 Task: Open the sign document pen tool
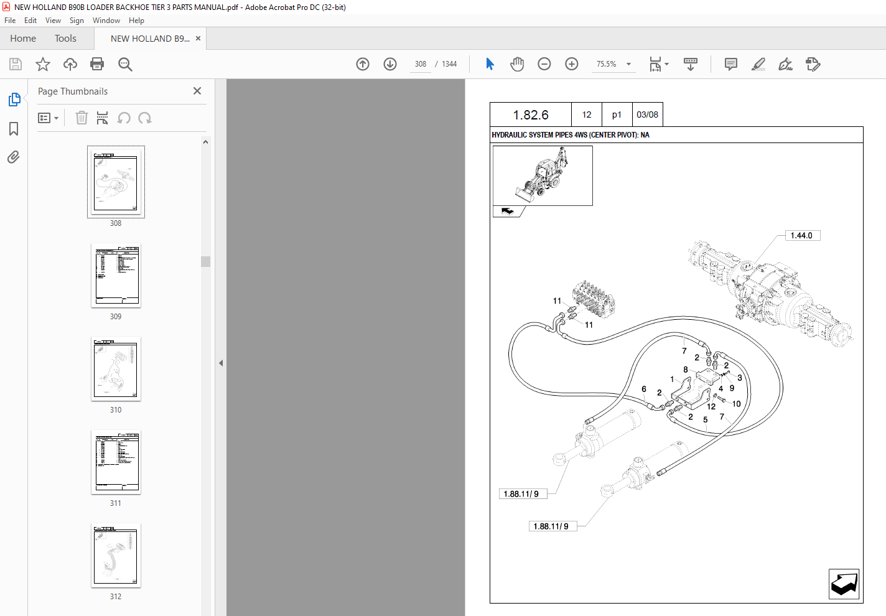click(785, 64)
